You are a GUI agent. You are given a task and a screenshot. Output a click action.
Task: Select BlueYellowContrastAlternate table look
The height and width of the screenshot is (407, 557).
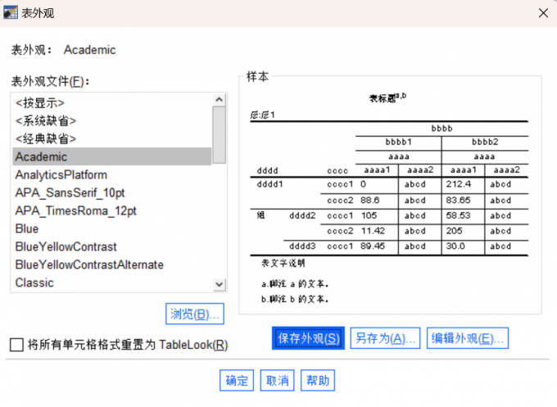pyautogui.click(x=112, y=265)
